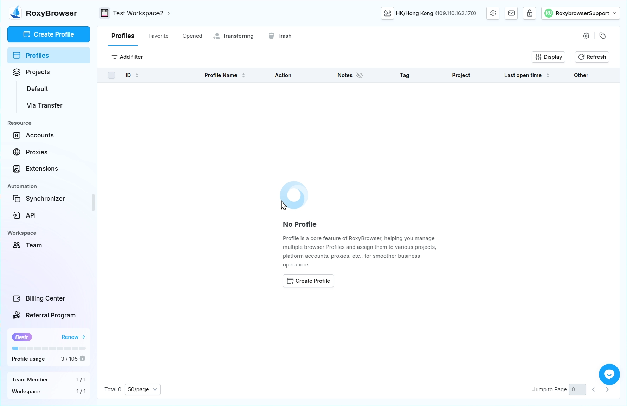Image resolution: width=627 pixels, height=406 pixels.
Task: Collapse the Projects section in sidebar
Action: pyautogui.click(x=81, y=72)
